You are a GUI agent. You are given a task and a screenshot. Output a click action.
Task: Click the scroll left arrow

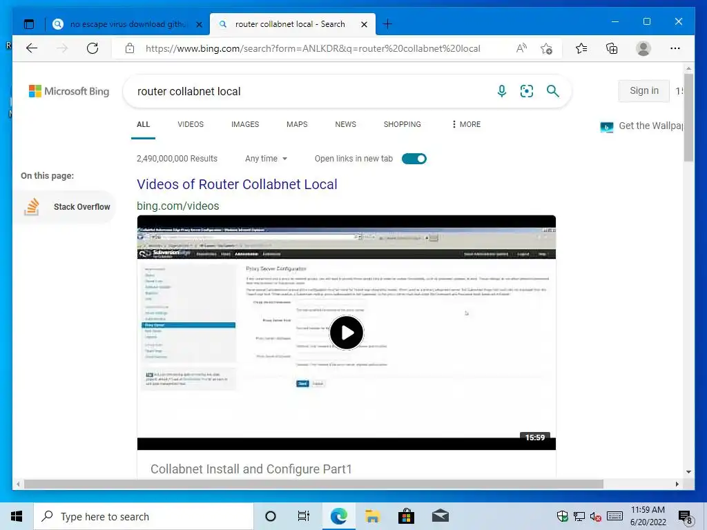pos(18,484)
